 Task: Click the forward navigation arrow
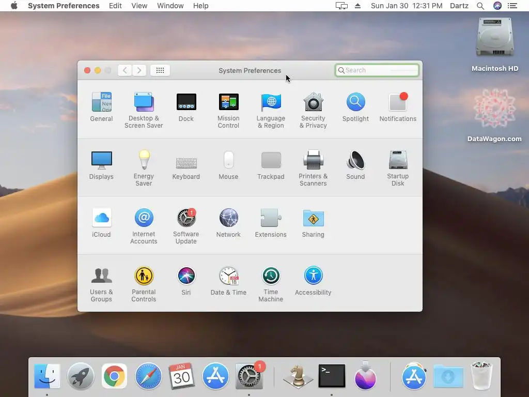pos(139,70)
